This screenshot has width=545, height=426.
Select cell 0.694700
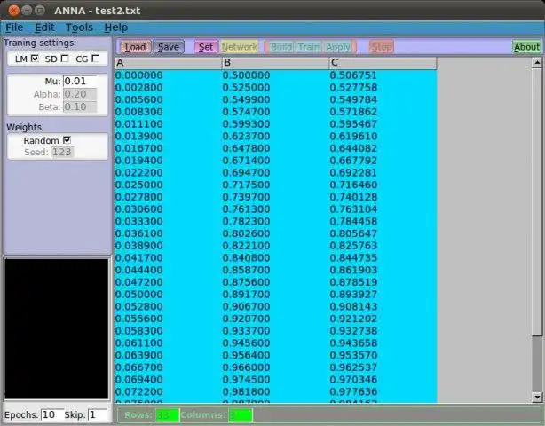246,173
